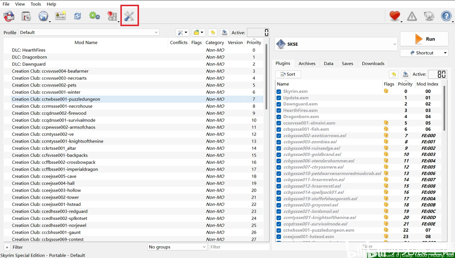Open the Profile Default dropdown

(89, 32)
